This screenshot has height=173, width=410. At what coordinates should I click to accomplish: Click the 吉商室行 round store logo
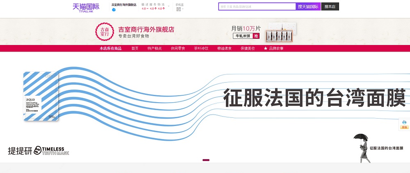click(105, 31)
